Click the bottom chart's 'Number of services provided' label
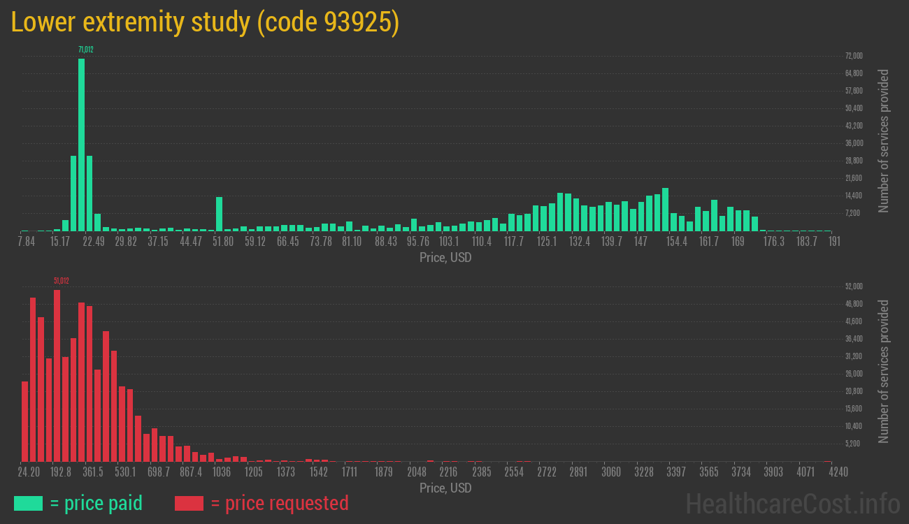This screenshot has width=909, height=524. pyautogui.click(x=884, y=371)
